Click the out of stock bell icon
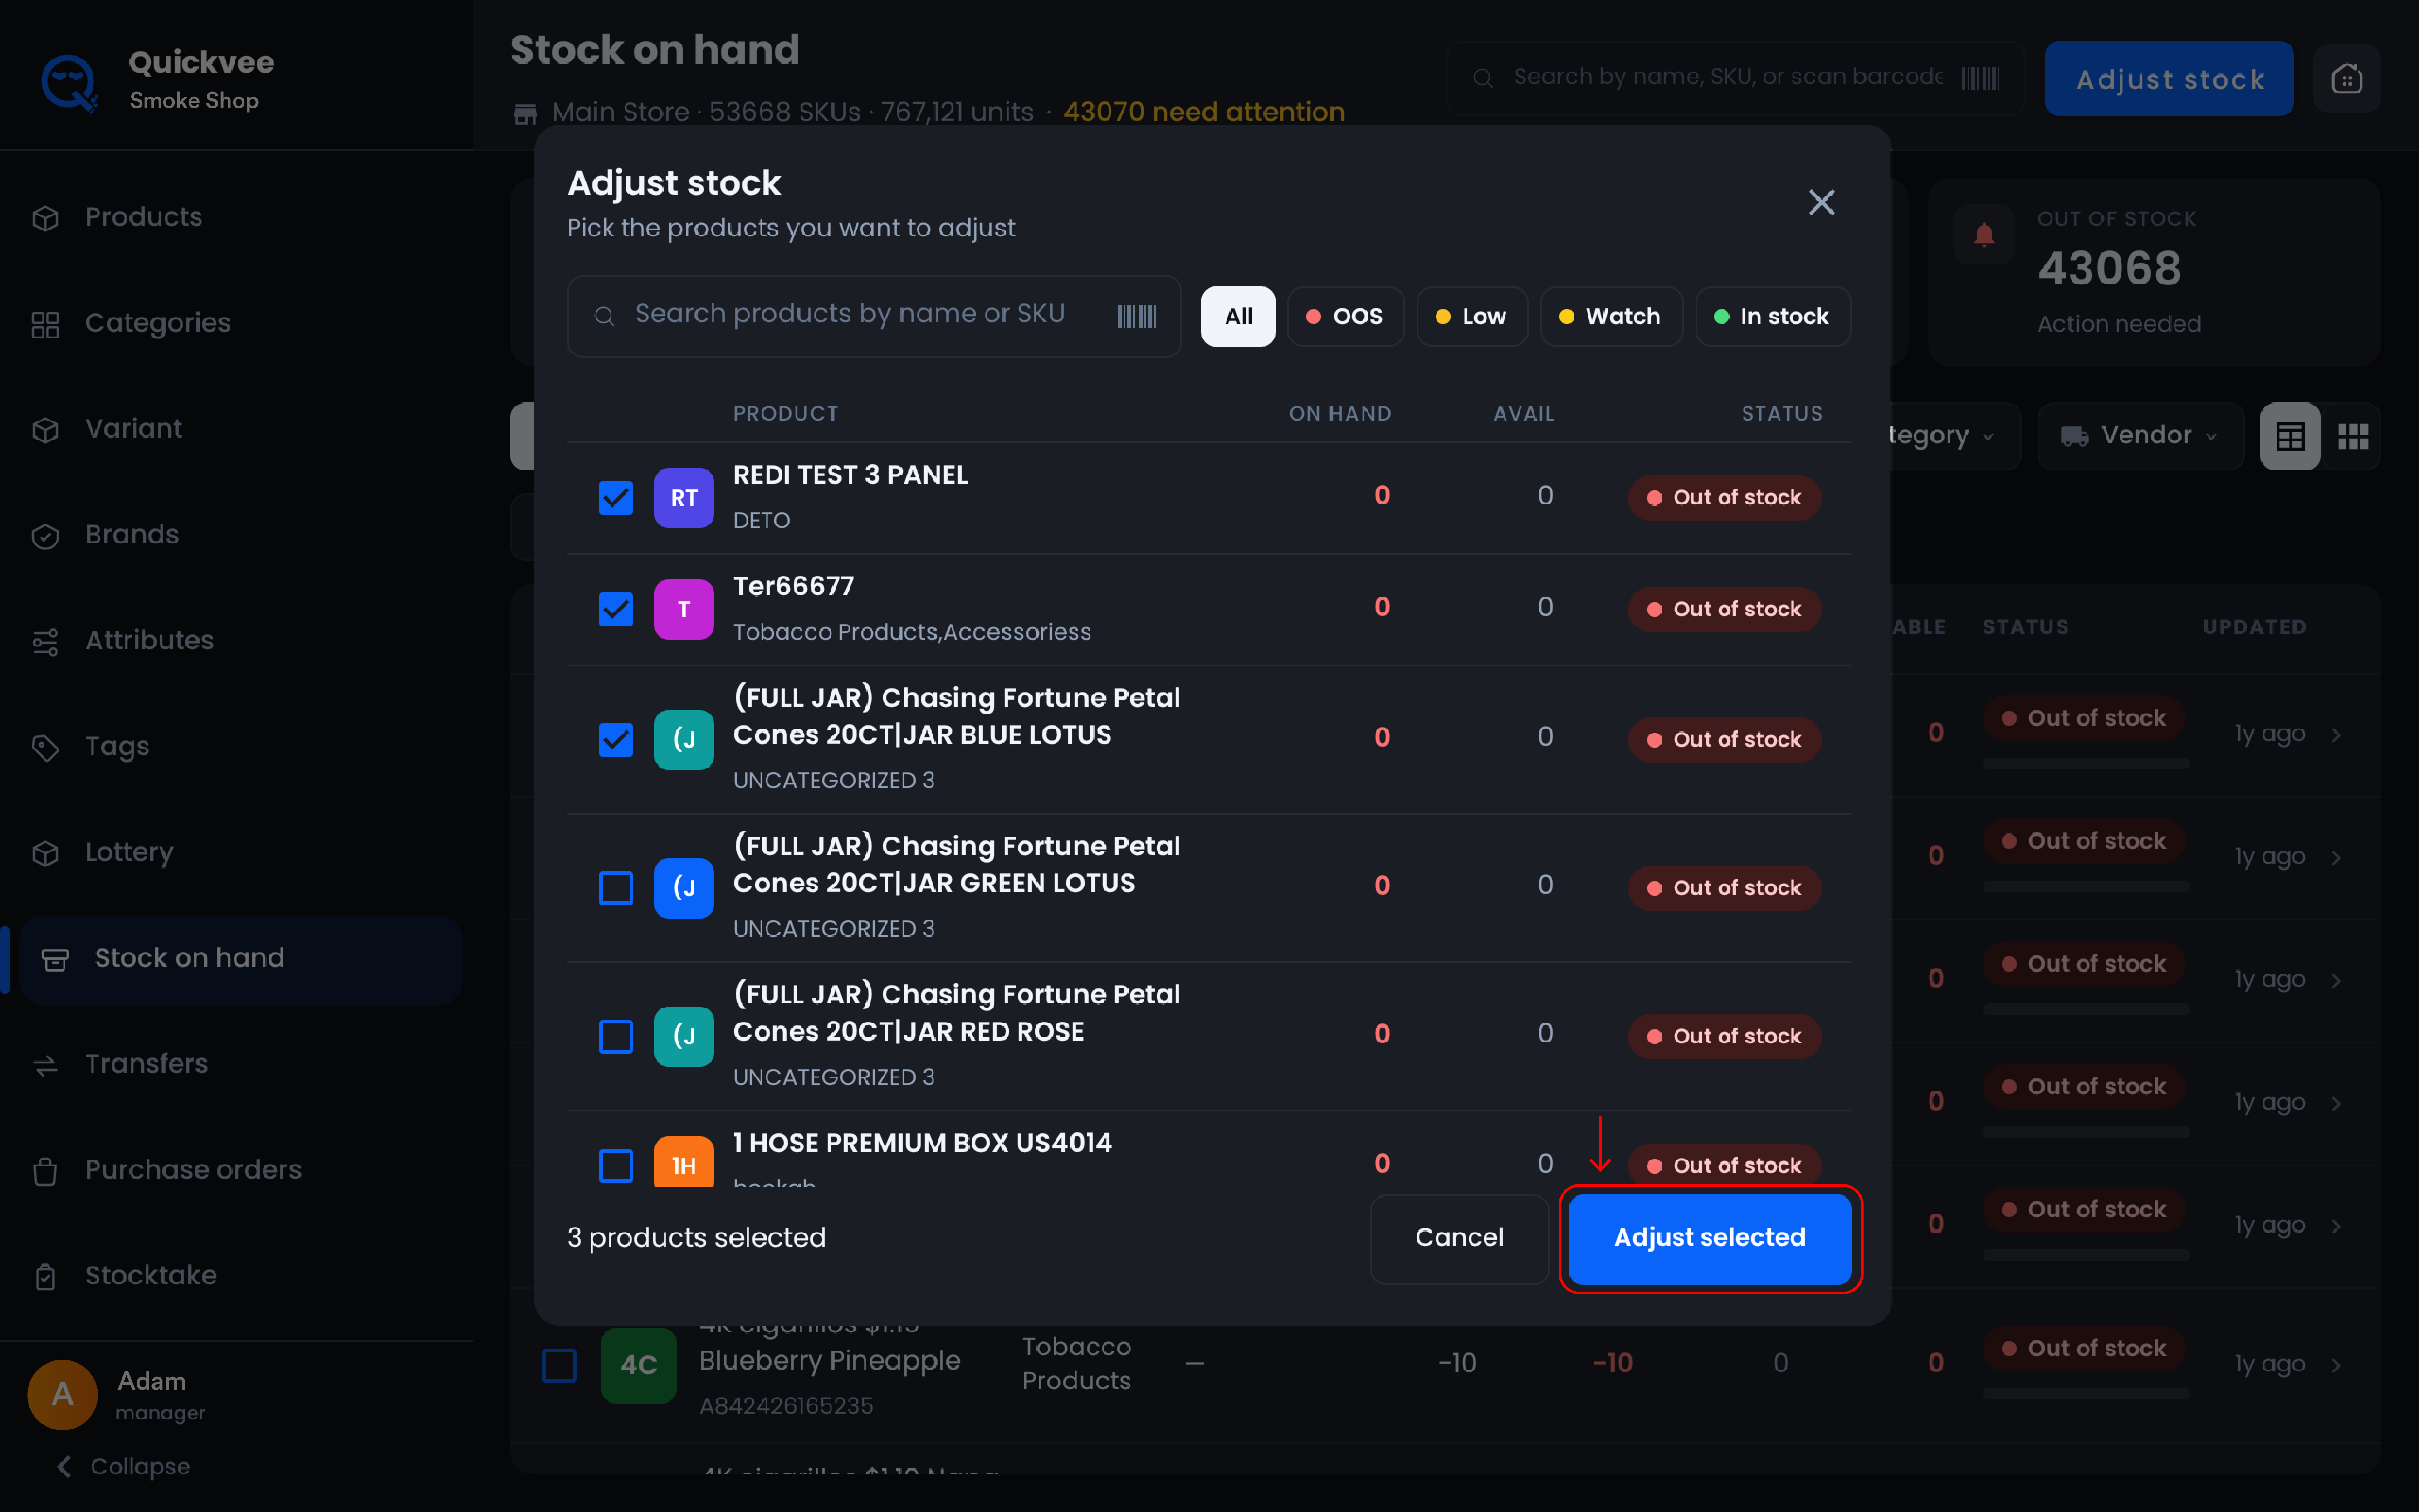 (1984, 234)
